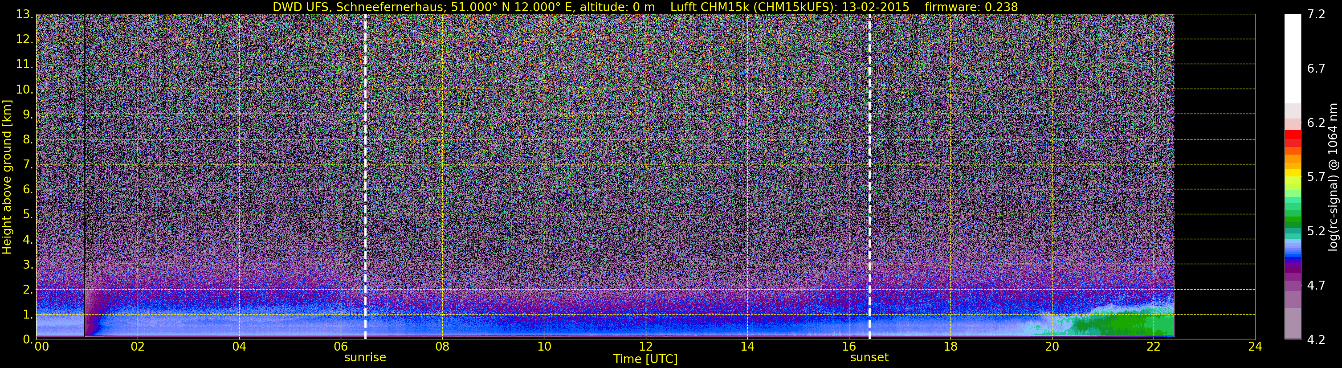The image size is (1342, 368).
Task: Click the 'Time [UTC]' axis label
Action: (x=645, y=359)
